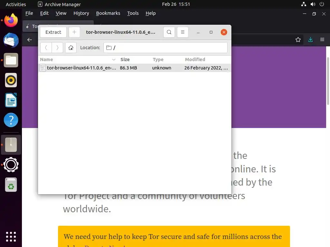Open the Trash from the dock
Screen dimensions: 330x247
point(11,185)
